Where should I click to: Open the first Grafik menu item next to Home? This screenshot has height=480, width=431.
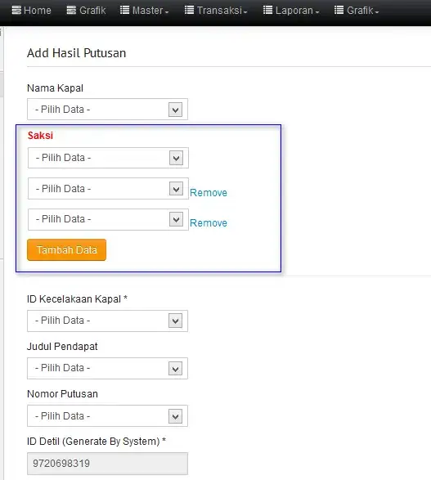coord(87,11)
